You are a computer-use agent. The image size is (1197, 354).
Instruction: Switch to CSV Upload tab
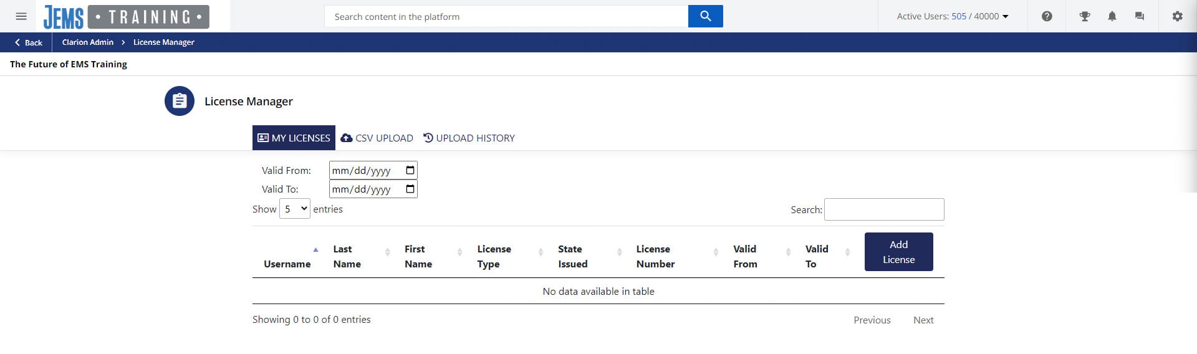pyautogui.click(x=377, y=138)
